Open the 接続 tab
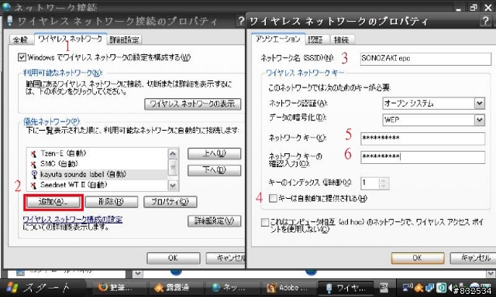Screen dimensions: 496x297 (342, 39)
